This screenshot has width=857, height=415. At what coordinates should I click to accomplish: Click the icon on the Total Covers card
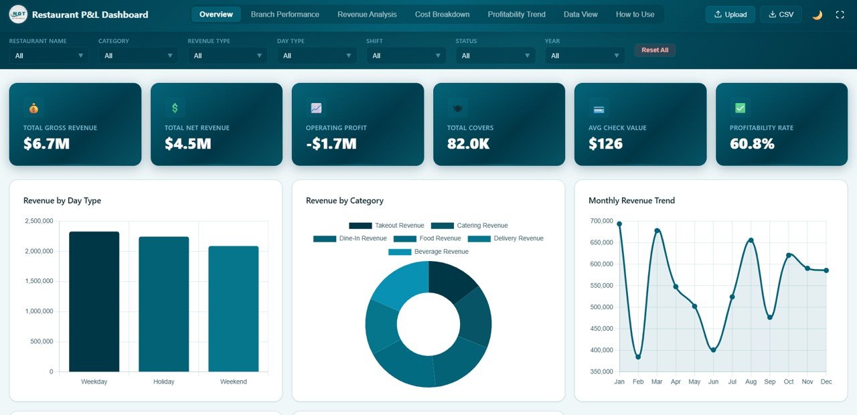point(457,107)
